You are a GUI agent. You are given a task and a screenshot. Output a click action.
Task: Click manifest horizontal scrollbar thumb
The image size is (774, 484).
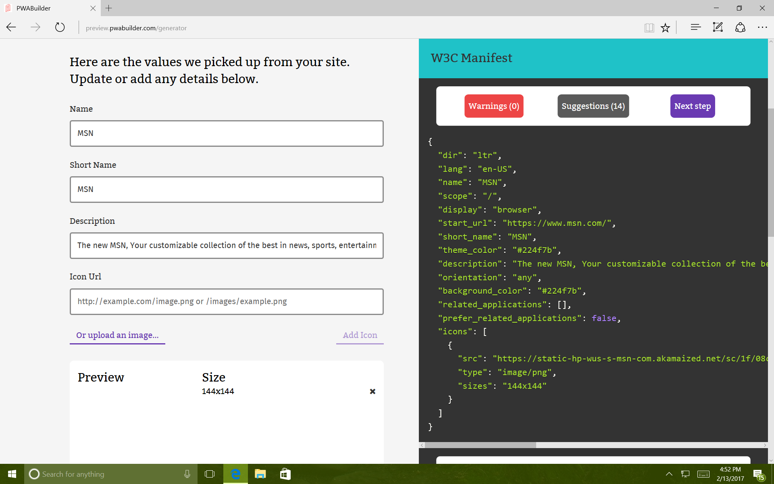click(x=480, y=445)
